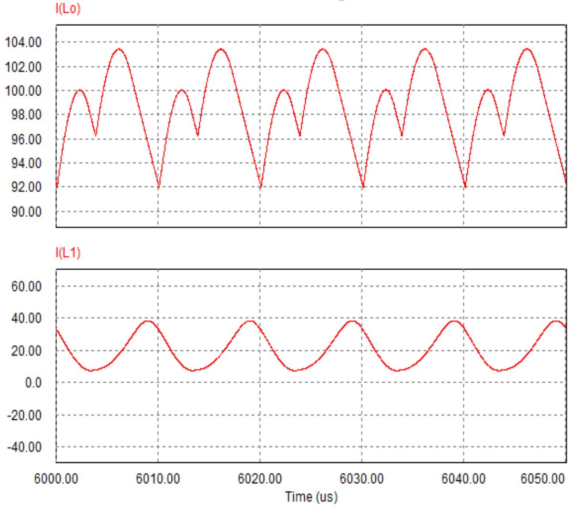Click the 98.00 y-axis value
The height and width of the screenshot is (509, 575).
(x=26, y=115)
